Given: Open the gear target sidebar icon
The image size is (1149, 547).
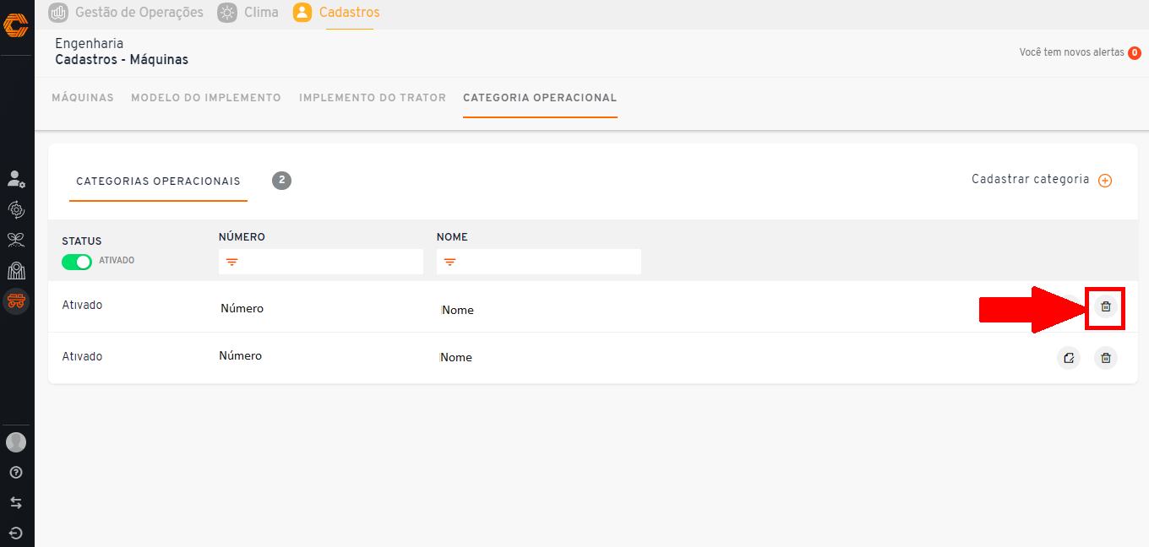Looking at the screenshot, I should pyautogui.click(x=16, y=209).
